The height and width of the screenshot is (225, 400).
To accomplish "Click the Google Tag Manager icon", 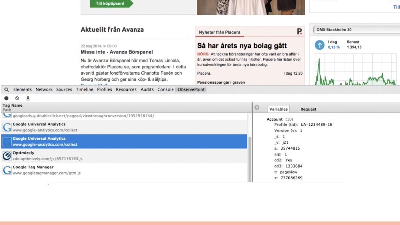I will (7, 170).
